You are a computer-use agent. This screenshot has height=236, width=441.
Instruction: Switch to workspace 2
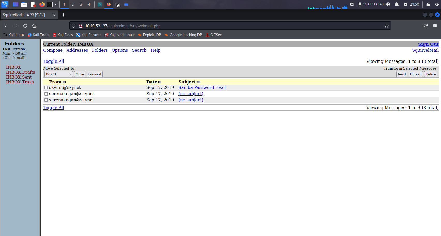[x=73, y=4]
